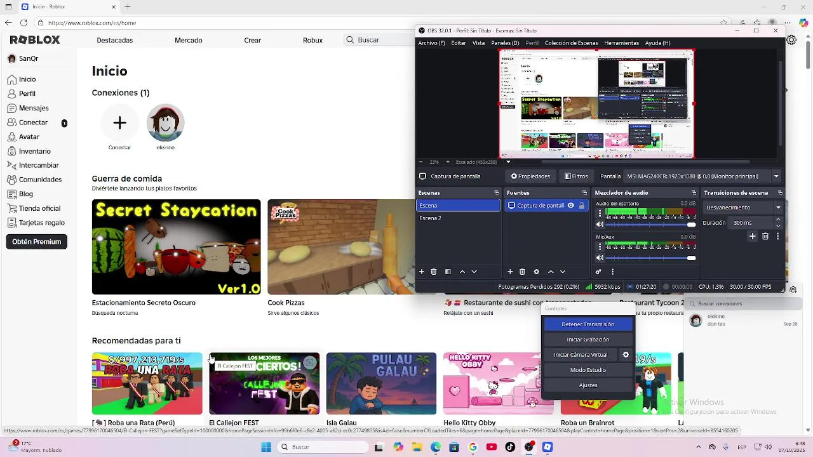Open the Desvanecimiento transition dropdown
This screenshot has height=457, width=813.
click(x=743, y=208)
